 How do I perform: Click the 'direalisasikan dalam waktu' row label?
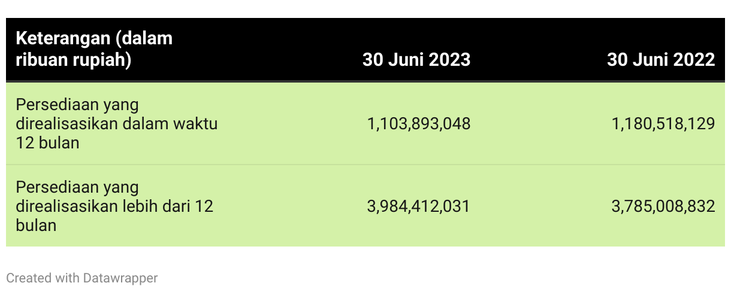pos(116,124)
